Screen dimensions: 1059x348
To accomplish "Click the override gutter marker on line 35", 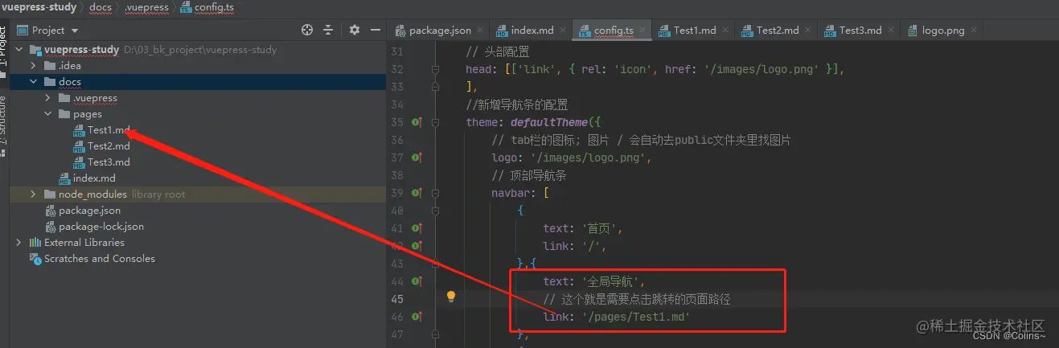I will point(417,122).
